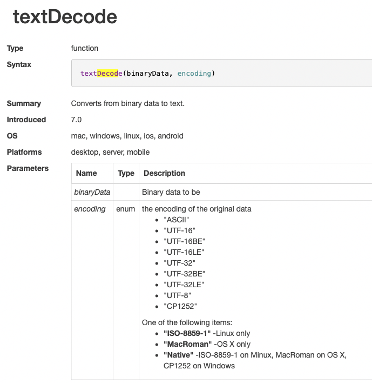Viewport: 372px width, 383px height.
Task: Click the Introduced version 7.0 value
Action: (77, 120)
